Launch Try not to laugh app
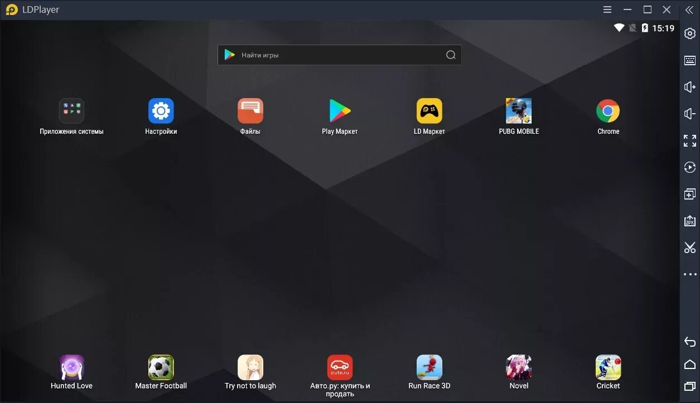The height and width of the screenshot is (403, 700). point(250,367)
